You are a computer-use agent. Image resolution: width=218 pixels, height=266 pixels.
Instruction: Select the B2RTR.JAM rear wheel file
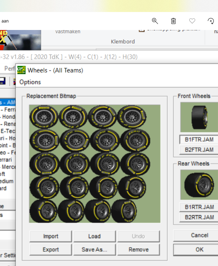pos(199,217)
